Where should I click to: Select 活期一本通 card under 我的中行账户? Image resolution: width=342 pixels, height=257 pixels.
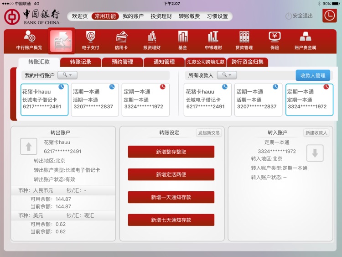click(95, 100)
